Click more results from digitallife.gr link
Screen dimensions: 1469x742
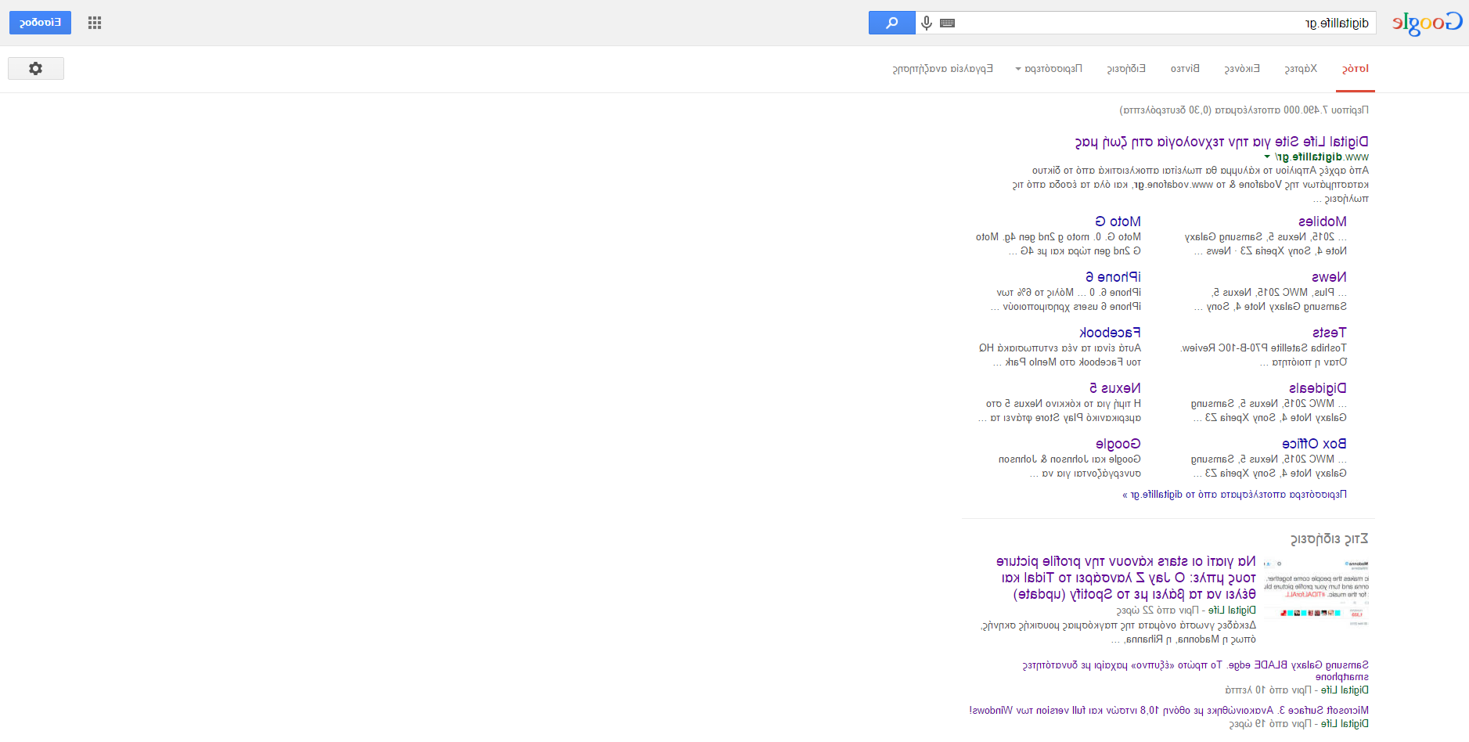pyautogui.click(x=1235, y=495)
